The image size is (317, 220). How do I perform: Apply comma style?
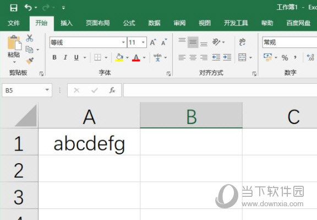296,57
